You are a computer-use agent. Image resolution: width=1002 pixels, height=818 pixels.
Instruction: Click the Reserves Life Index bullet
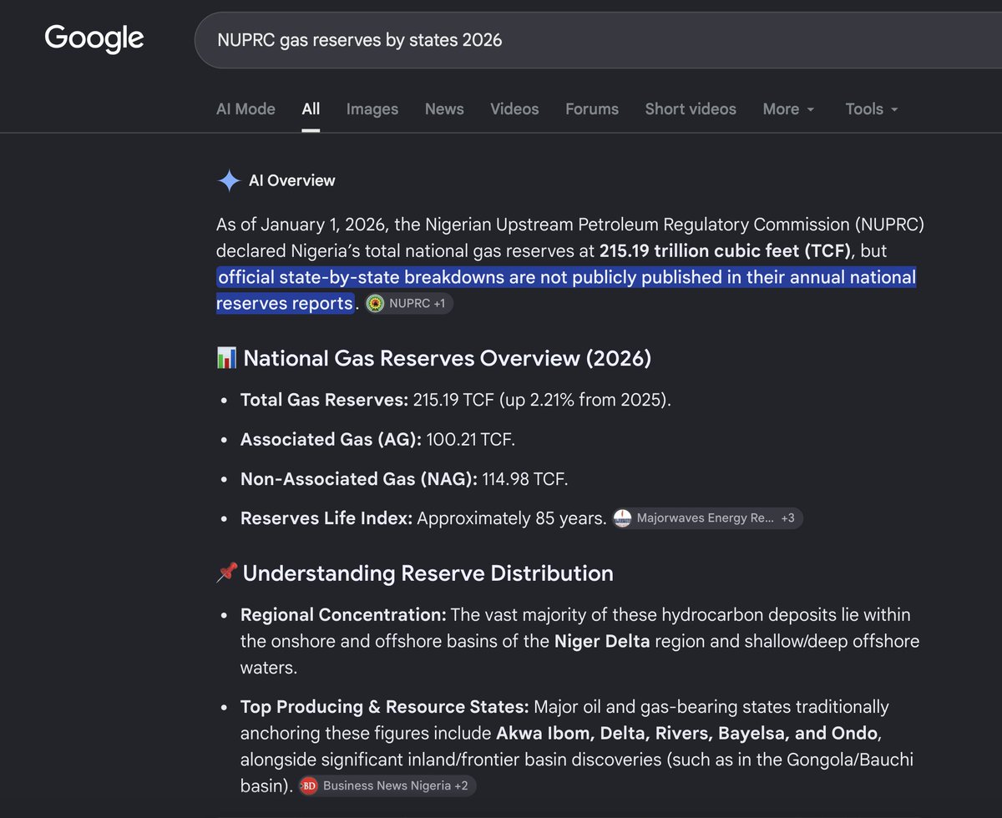coord(423,518)
